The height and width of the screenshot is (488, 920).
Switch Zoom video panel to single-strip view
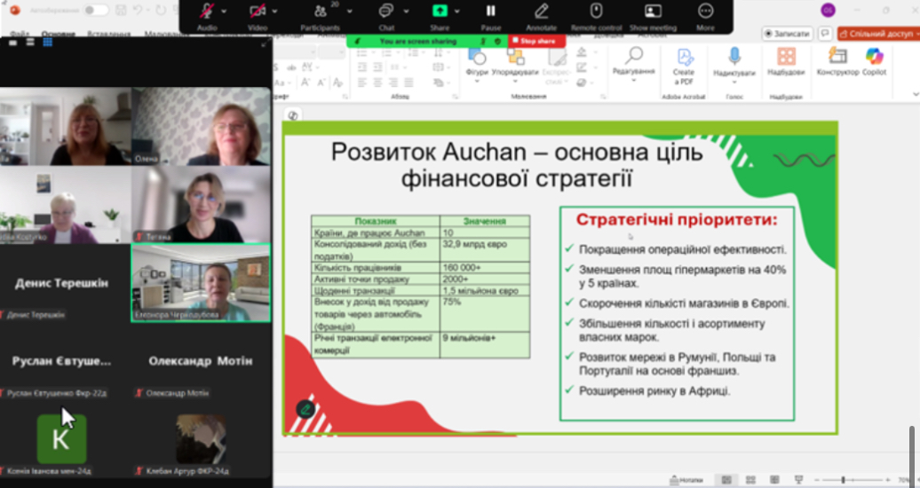13,43
